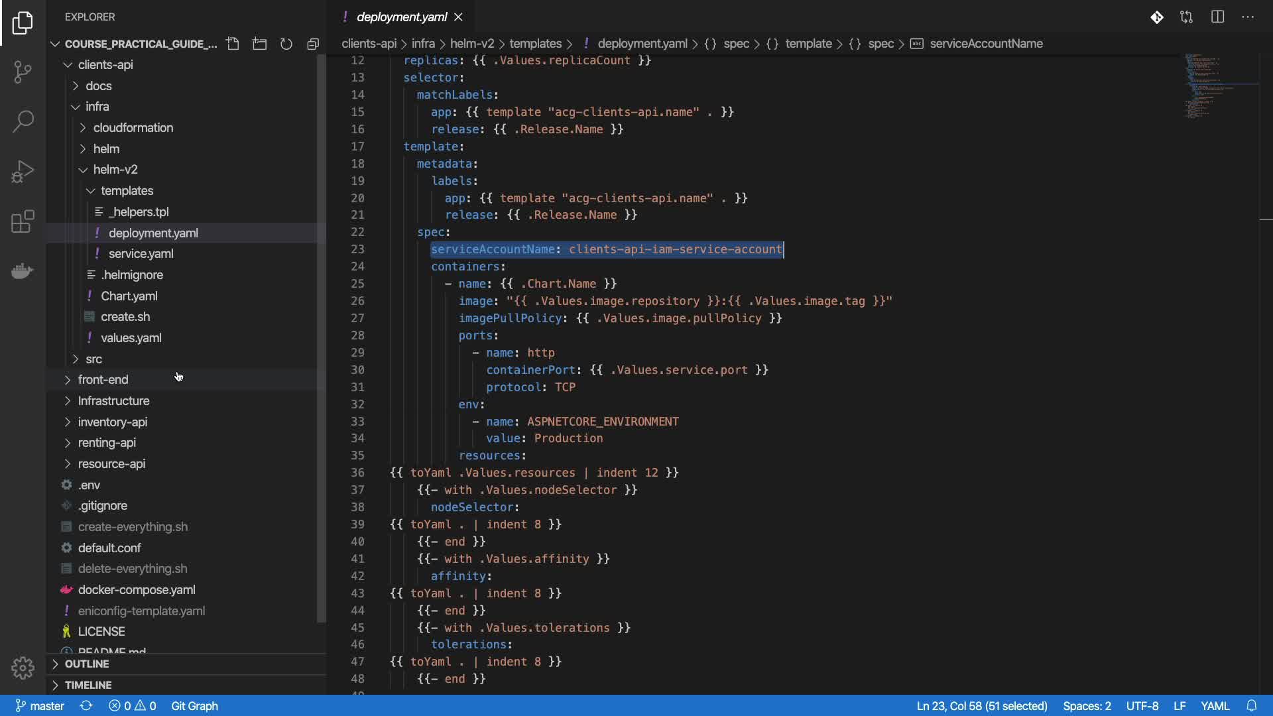Viewport: 1273px width, 716px height.
Task: Close the deployment.yaml tab
Action: click(459, 17)
